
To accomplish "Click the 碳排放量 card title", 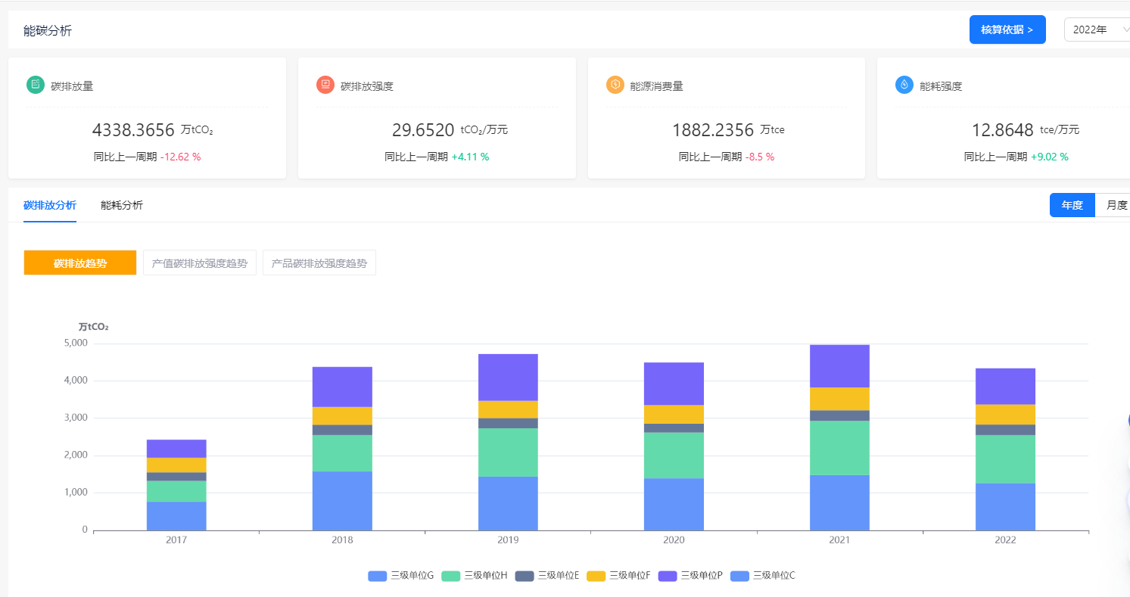I will (72, 86).
